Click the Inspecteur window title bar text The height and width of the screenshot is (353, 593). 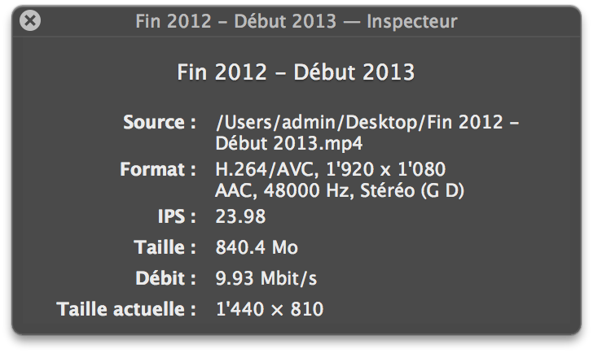pyautogui.click(x=296, y=21)
